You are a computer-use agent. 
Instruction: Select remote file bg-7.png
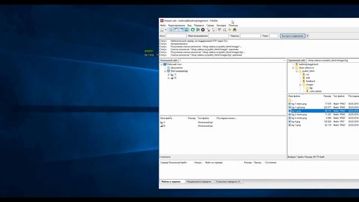tap(296, 125)
